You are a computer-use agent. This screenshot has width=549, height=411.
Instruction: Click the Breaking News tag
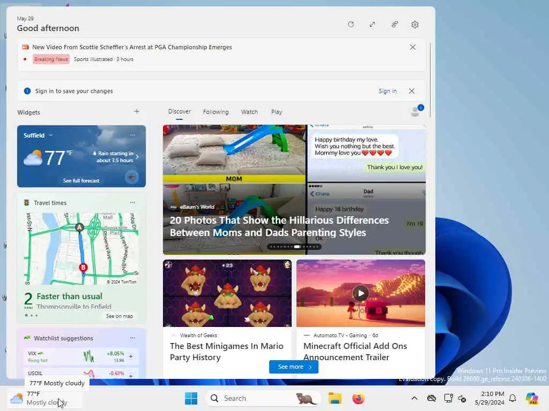[51, 59]
